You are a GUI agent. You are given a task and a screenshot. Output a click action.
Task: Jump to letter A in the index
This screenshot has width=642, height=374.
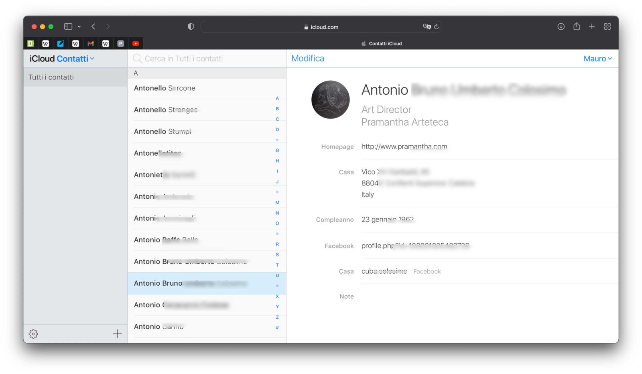[277, 98]
